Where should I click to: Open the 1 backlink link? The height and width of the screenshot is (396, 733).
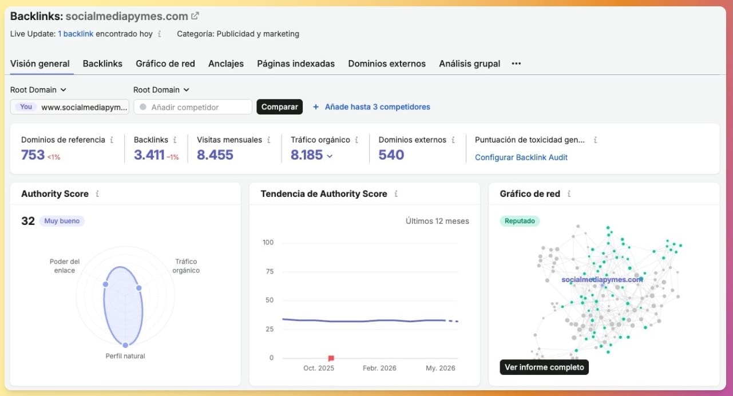pyautogui.click(x=76, y=34)
